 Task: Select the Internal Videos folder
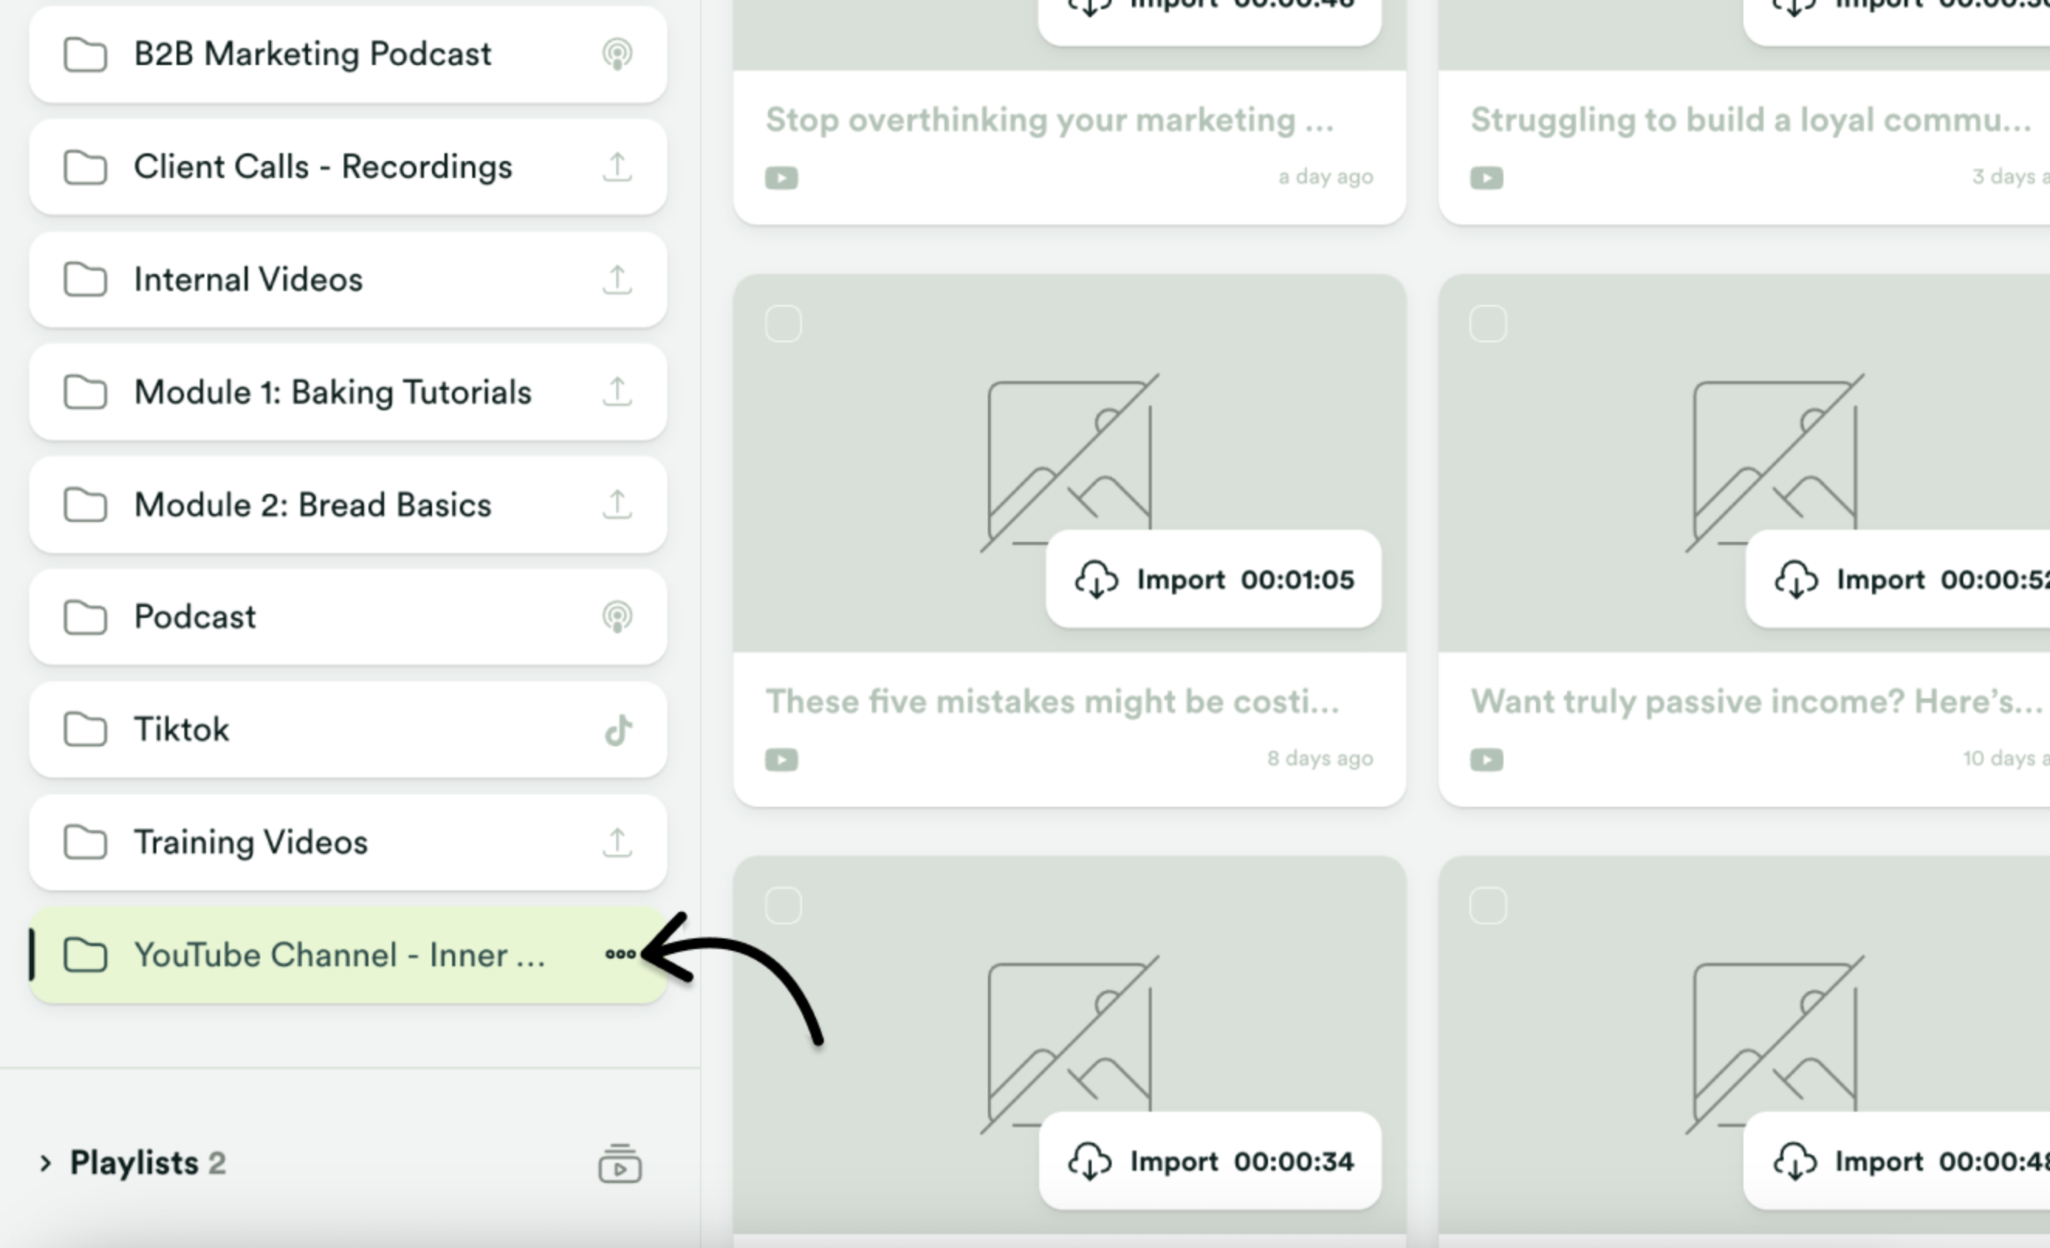pyautogui.click(x=348, y=279)
